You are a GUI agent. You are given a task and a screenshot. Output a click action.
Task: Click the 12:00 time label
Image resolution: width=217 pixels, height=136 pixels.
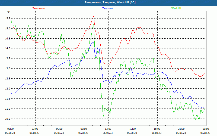[x=108, y=129]
